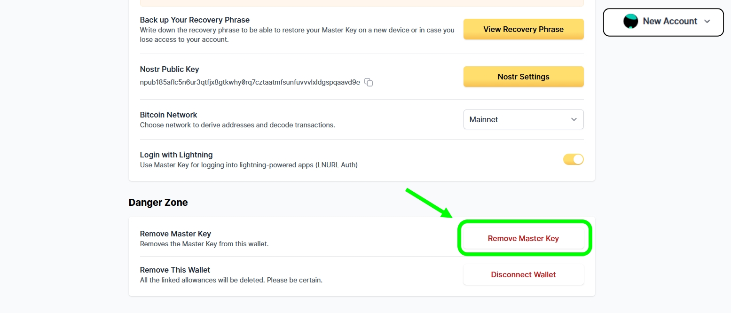Click the highlighted Remove Master Key button

(x=523, y=238)
